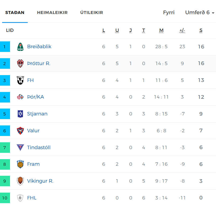
Task: Click the +/- goal difference column header
Action: click(x=182, y=30)
